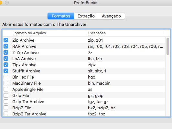This screenshot has height=129, width=172.
Task: Click the formats list scrollbar thumb
Action: pos(167,46)
